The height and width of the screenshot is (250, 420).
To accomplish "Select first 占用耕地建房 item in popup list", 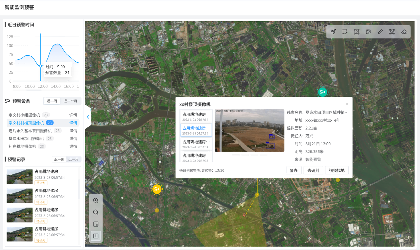I will click(196, 116).
